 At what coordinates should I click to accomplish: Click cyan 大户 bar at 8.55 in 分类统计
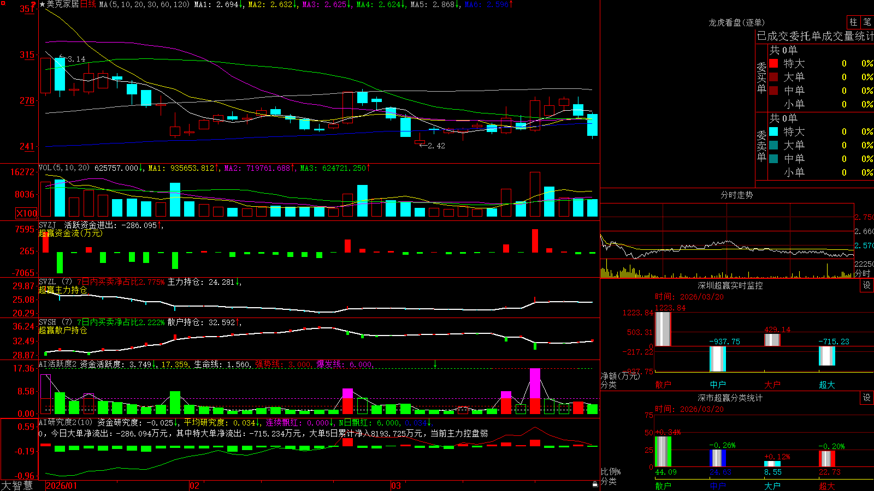pyautogui.click(x=772, y=464)
